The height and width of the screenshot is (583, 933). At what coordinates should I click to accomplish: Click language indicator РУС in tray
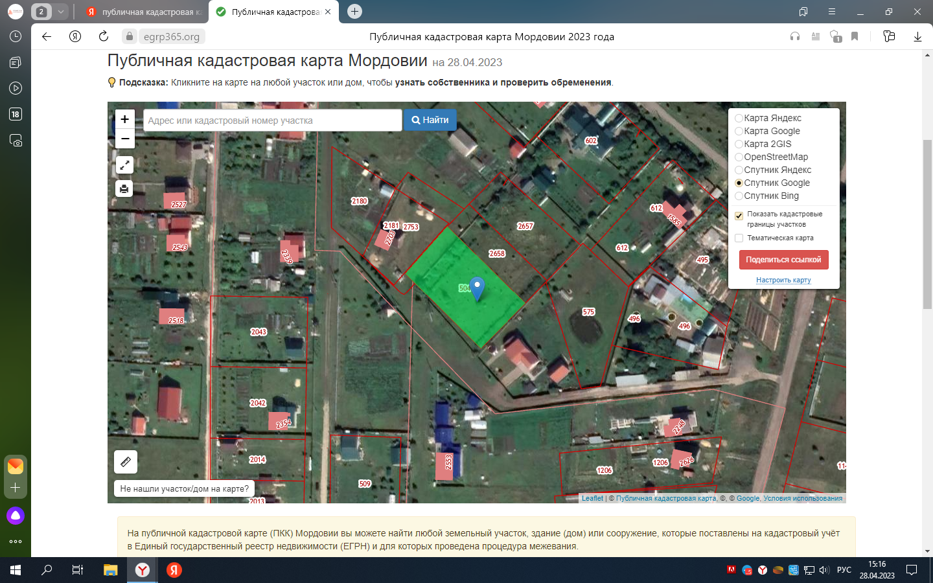(844, 570)
